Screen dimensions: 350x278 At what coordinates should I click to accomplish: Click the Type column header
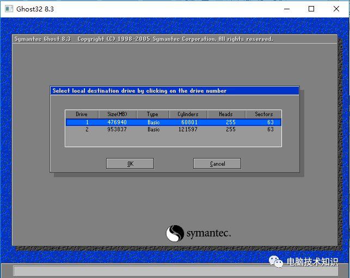152,114
